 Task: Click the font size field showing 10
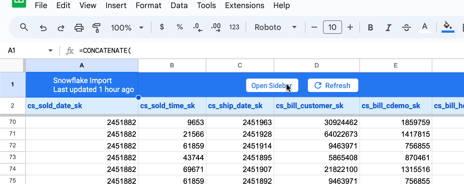332,27
